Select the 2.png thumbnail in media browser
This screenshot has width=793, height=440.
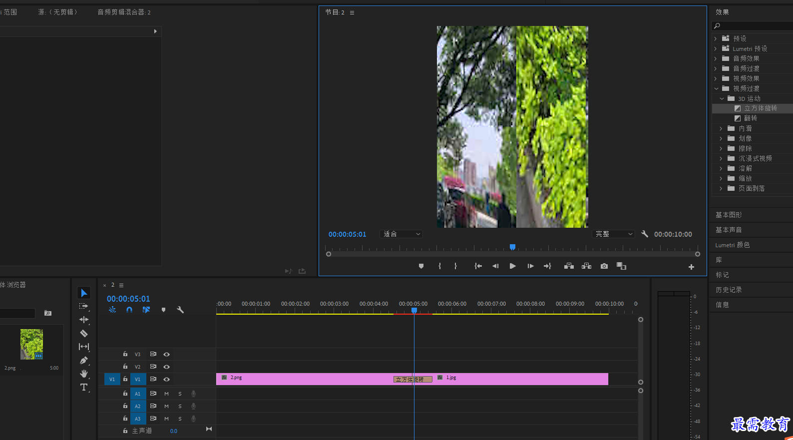click(31, 344)
